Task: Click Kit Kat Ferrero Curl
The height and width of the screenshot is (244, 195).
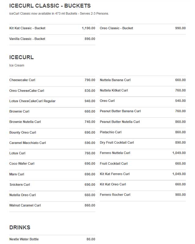Action: (x=143, y=174)
